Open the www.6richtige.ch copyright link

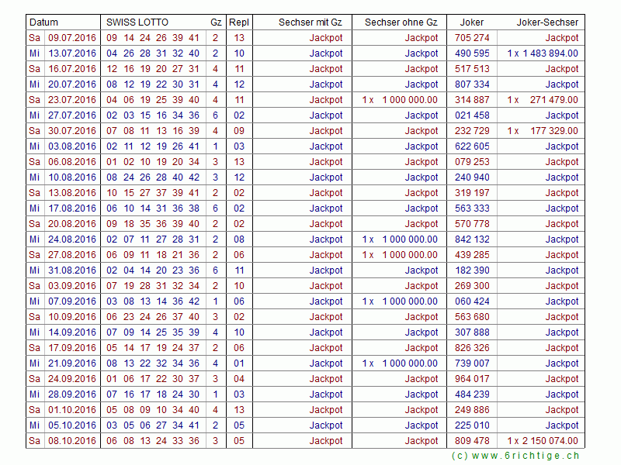(515, 456)
